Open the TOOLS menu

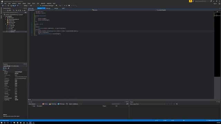click(x=33, y=3)
